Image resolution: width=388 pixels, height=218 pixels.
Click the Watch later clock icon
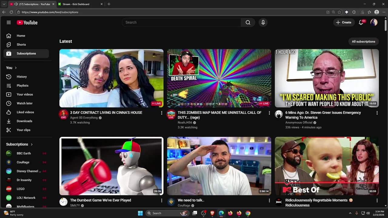point(9,103)
